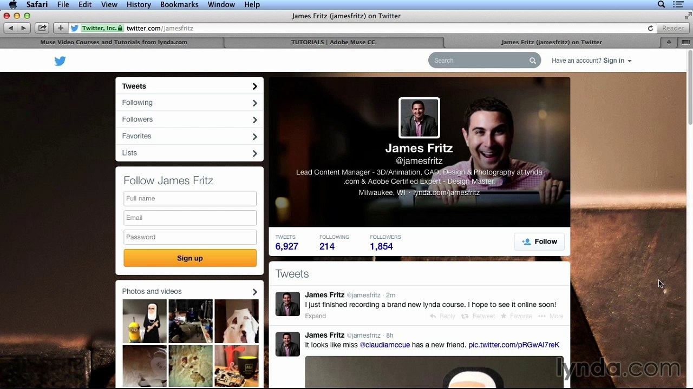Viewport: 693px width, 389px height.
Task: Open the View menu
Action: (x=109, y=5)
